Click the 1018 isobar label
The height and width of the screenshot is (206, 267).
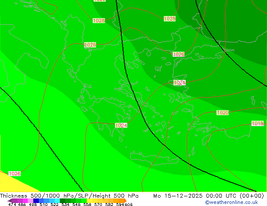coord(257,124)
